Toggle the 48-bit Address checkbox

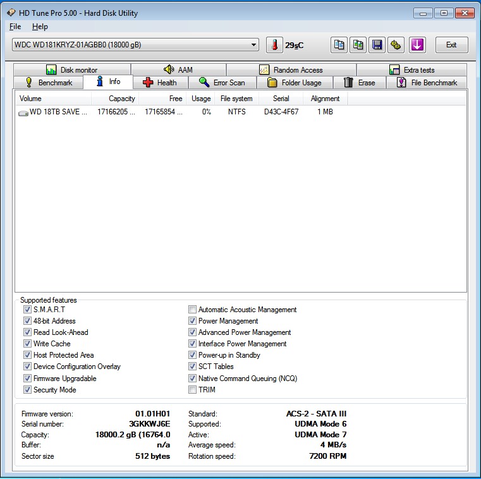(27, 321)
